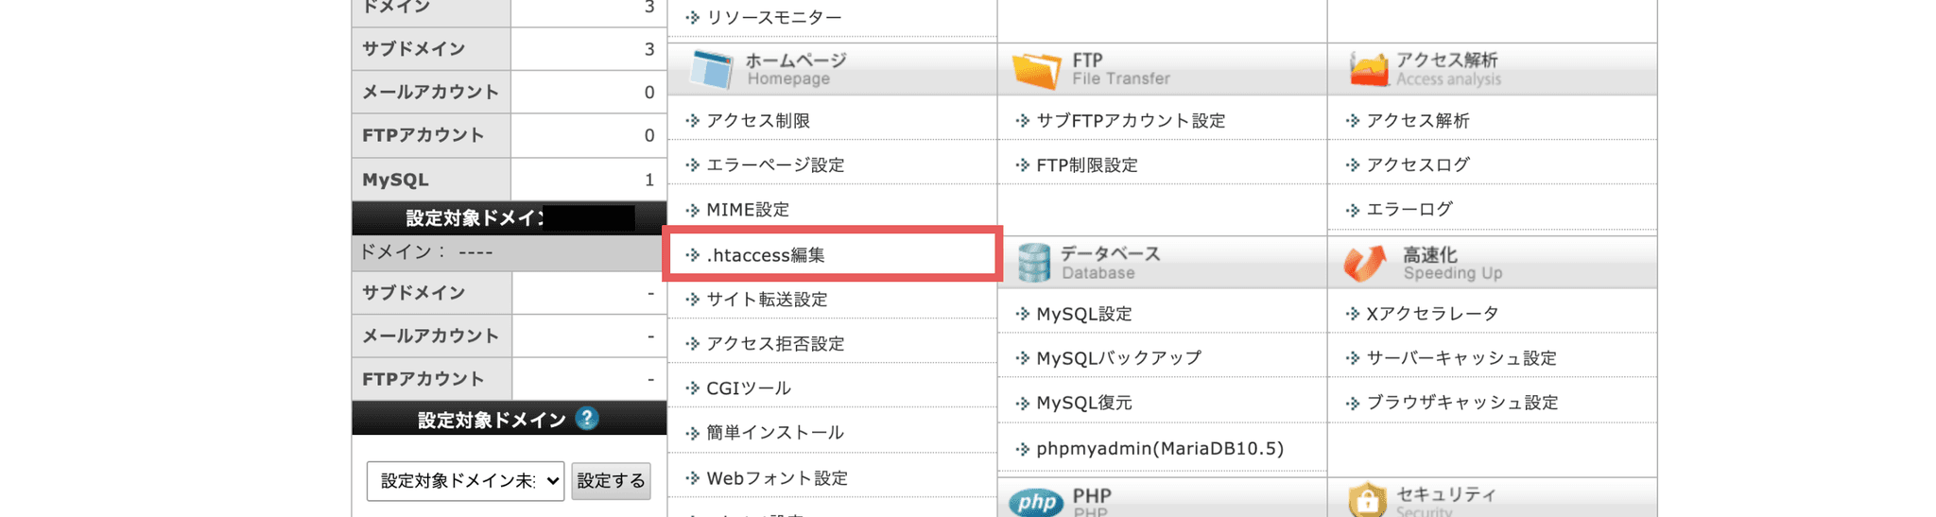
Task: Click the セキュリティ section header text
Action: (1446, 494)
